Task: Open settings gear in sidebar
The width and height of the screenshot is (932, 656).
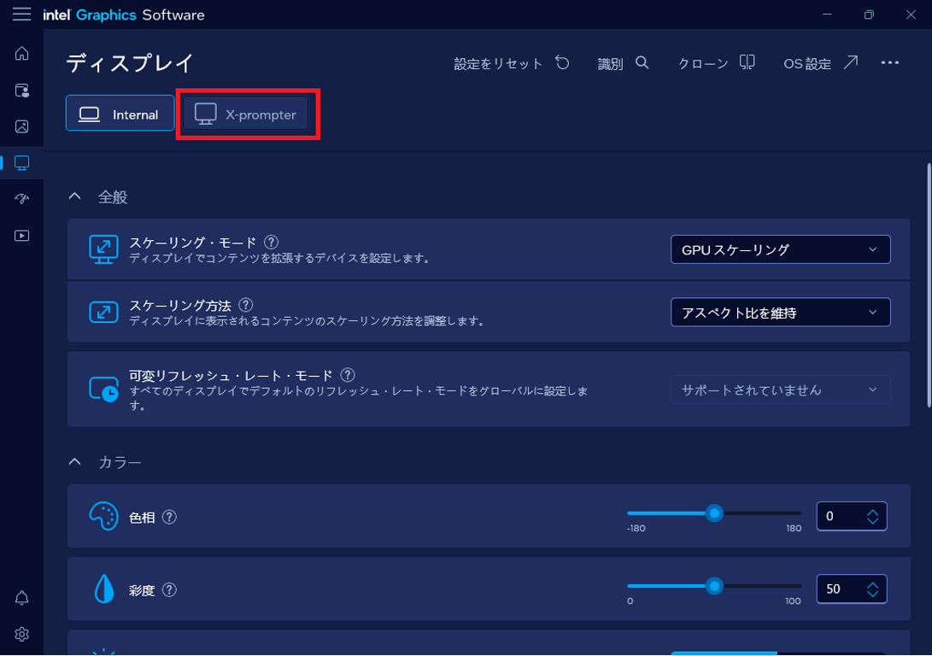Action: [22, 634]
